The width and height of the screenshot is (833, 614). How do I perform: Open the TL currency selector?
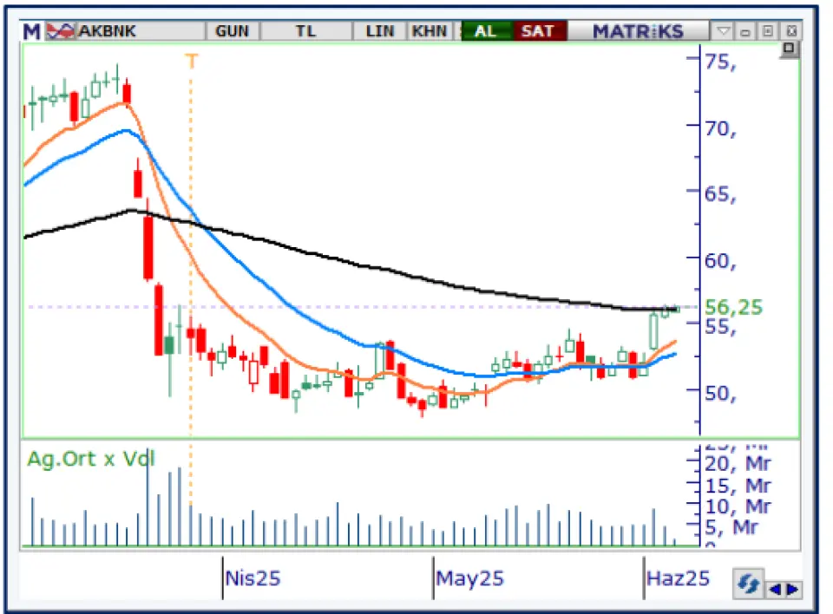[306, 31]
